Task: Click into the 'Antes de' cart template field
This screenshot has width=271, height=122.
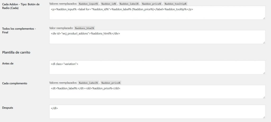Action: 157,67
